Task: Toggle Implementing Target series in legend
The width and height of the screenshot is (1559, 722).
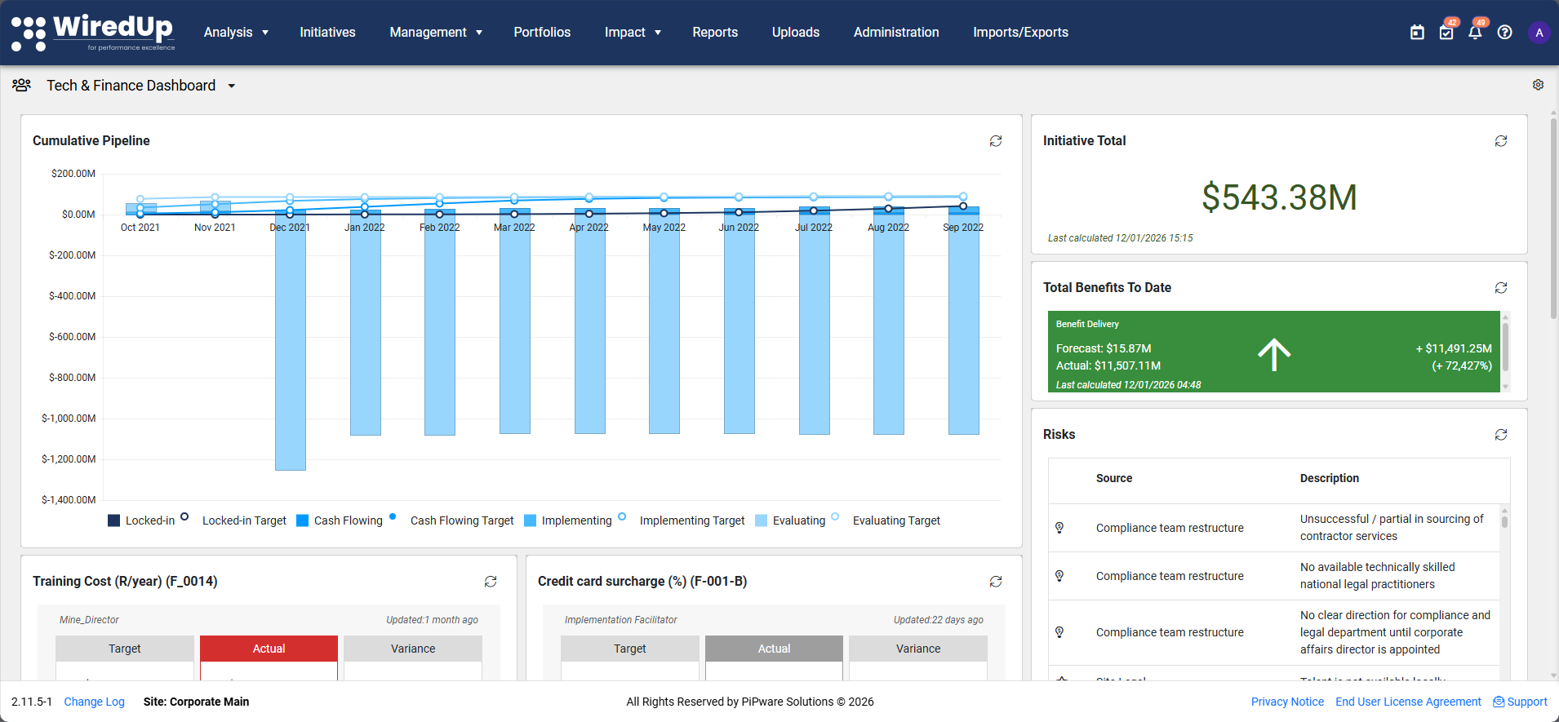Action: point(682,520)
